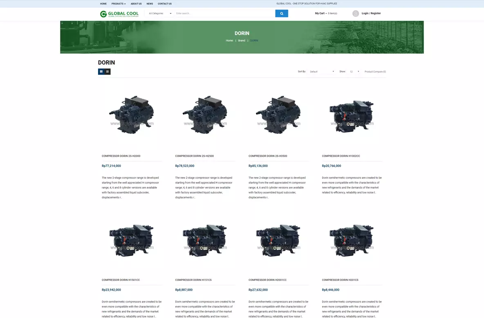Click the search text field
Image resolution: width=484 pixels, height=318 pixels.
pos(225,13)
